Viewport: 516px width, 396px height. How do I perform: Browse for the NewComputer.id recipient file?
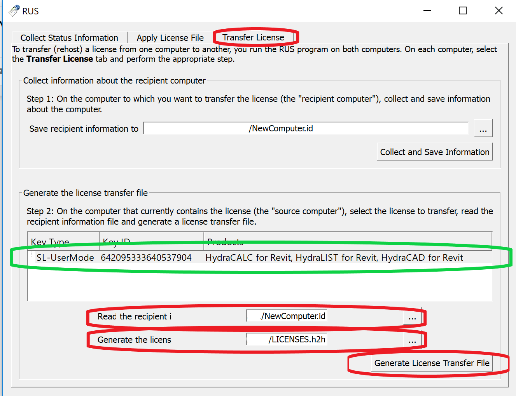coord(412,317)
